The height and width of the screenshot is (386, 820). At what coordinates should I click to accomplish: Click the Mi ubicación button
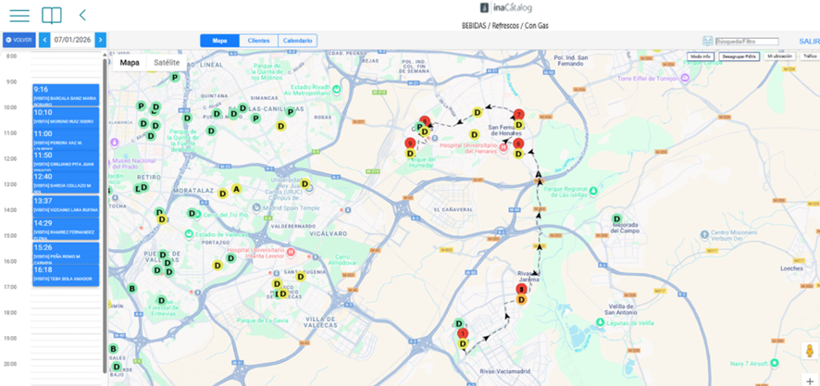(x=780, y=56)
